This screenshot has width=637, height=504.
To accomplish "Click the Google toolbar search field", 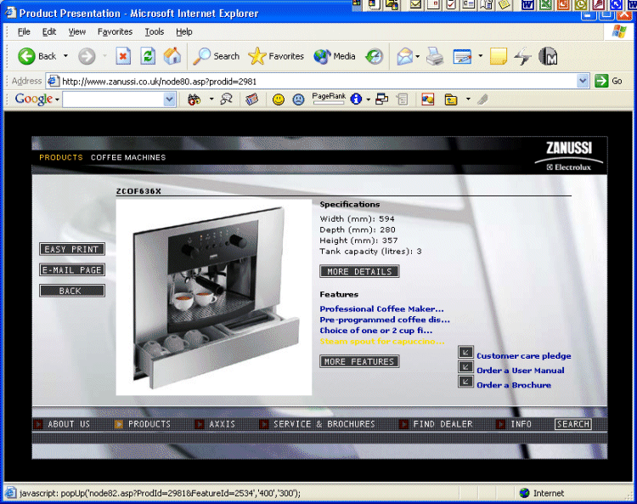I will (113, 99).
